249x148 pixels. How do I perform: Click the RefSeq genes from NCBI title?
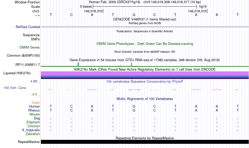145,23
